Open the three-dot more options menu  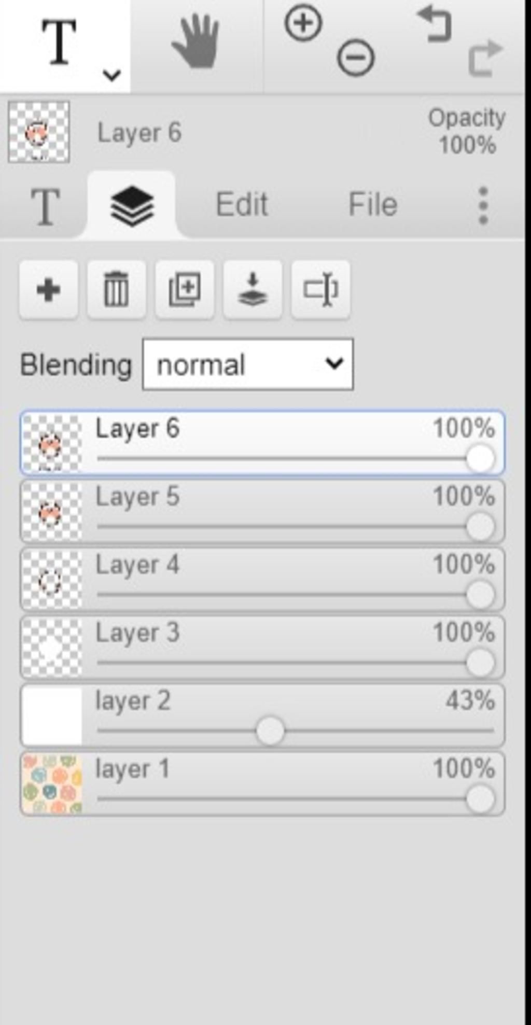pos(483,206)
